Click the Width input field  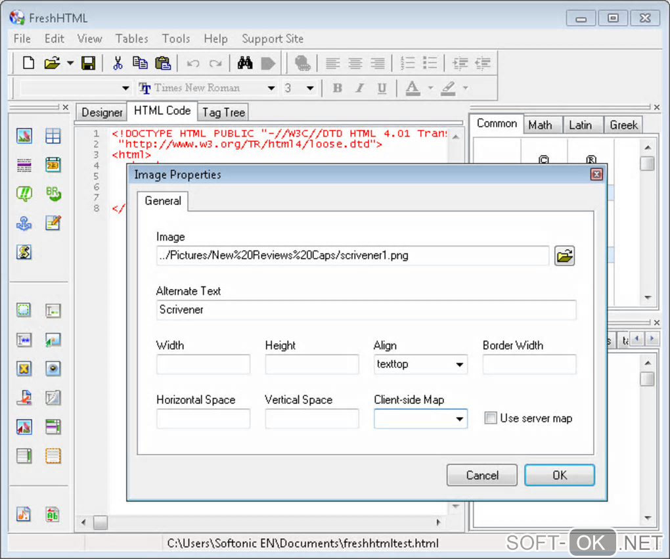pos(204,364)
